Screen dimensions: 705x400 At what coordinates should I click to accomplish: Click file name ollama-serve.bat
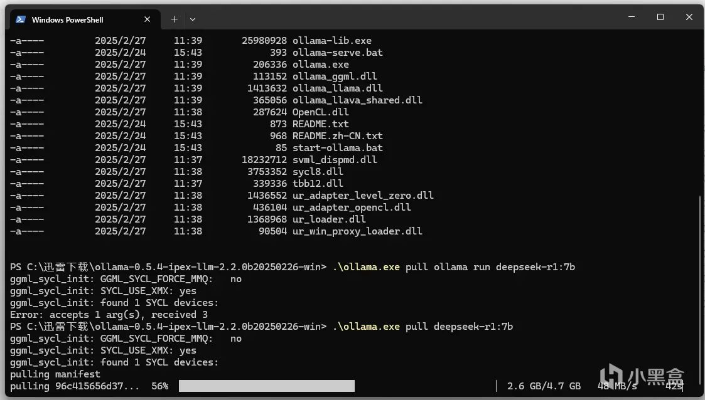click(x=337, y=53)
